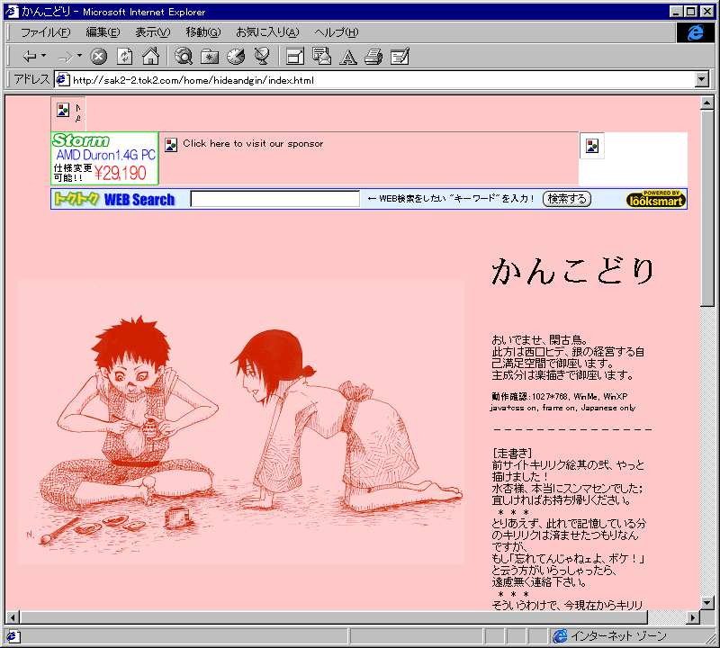
Task: Click the vertical scrollbar thumb
Action: (x=707, y=208)
